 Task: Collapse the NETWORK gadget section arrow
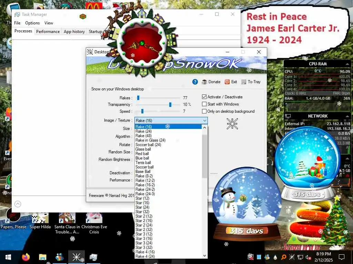point(347,116)
